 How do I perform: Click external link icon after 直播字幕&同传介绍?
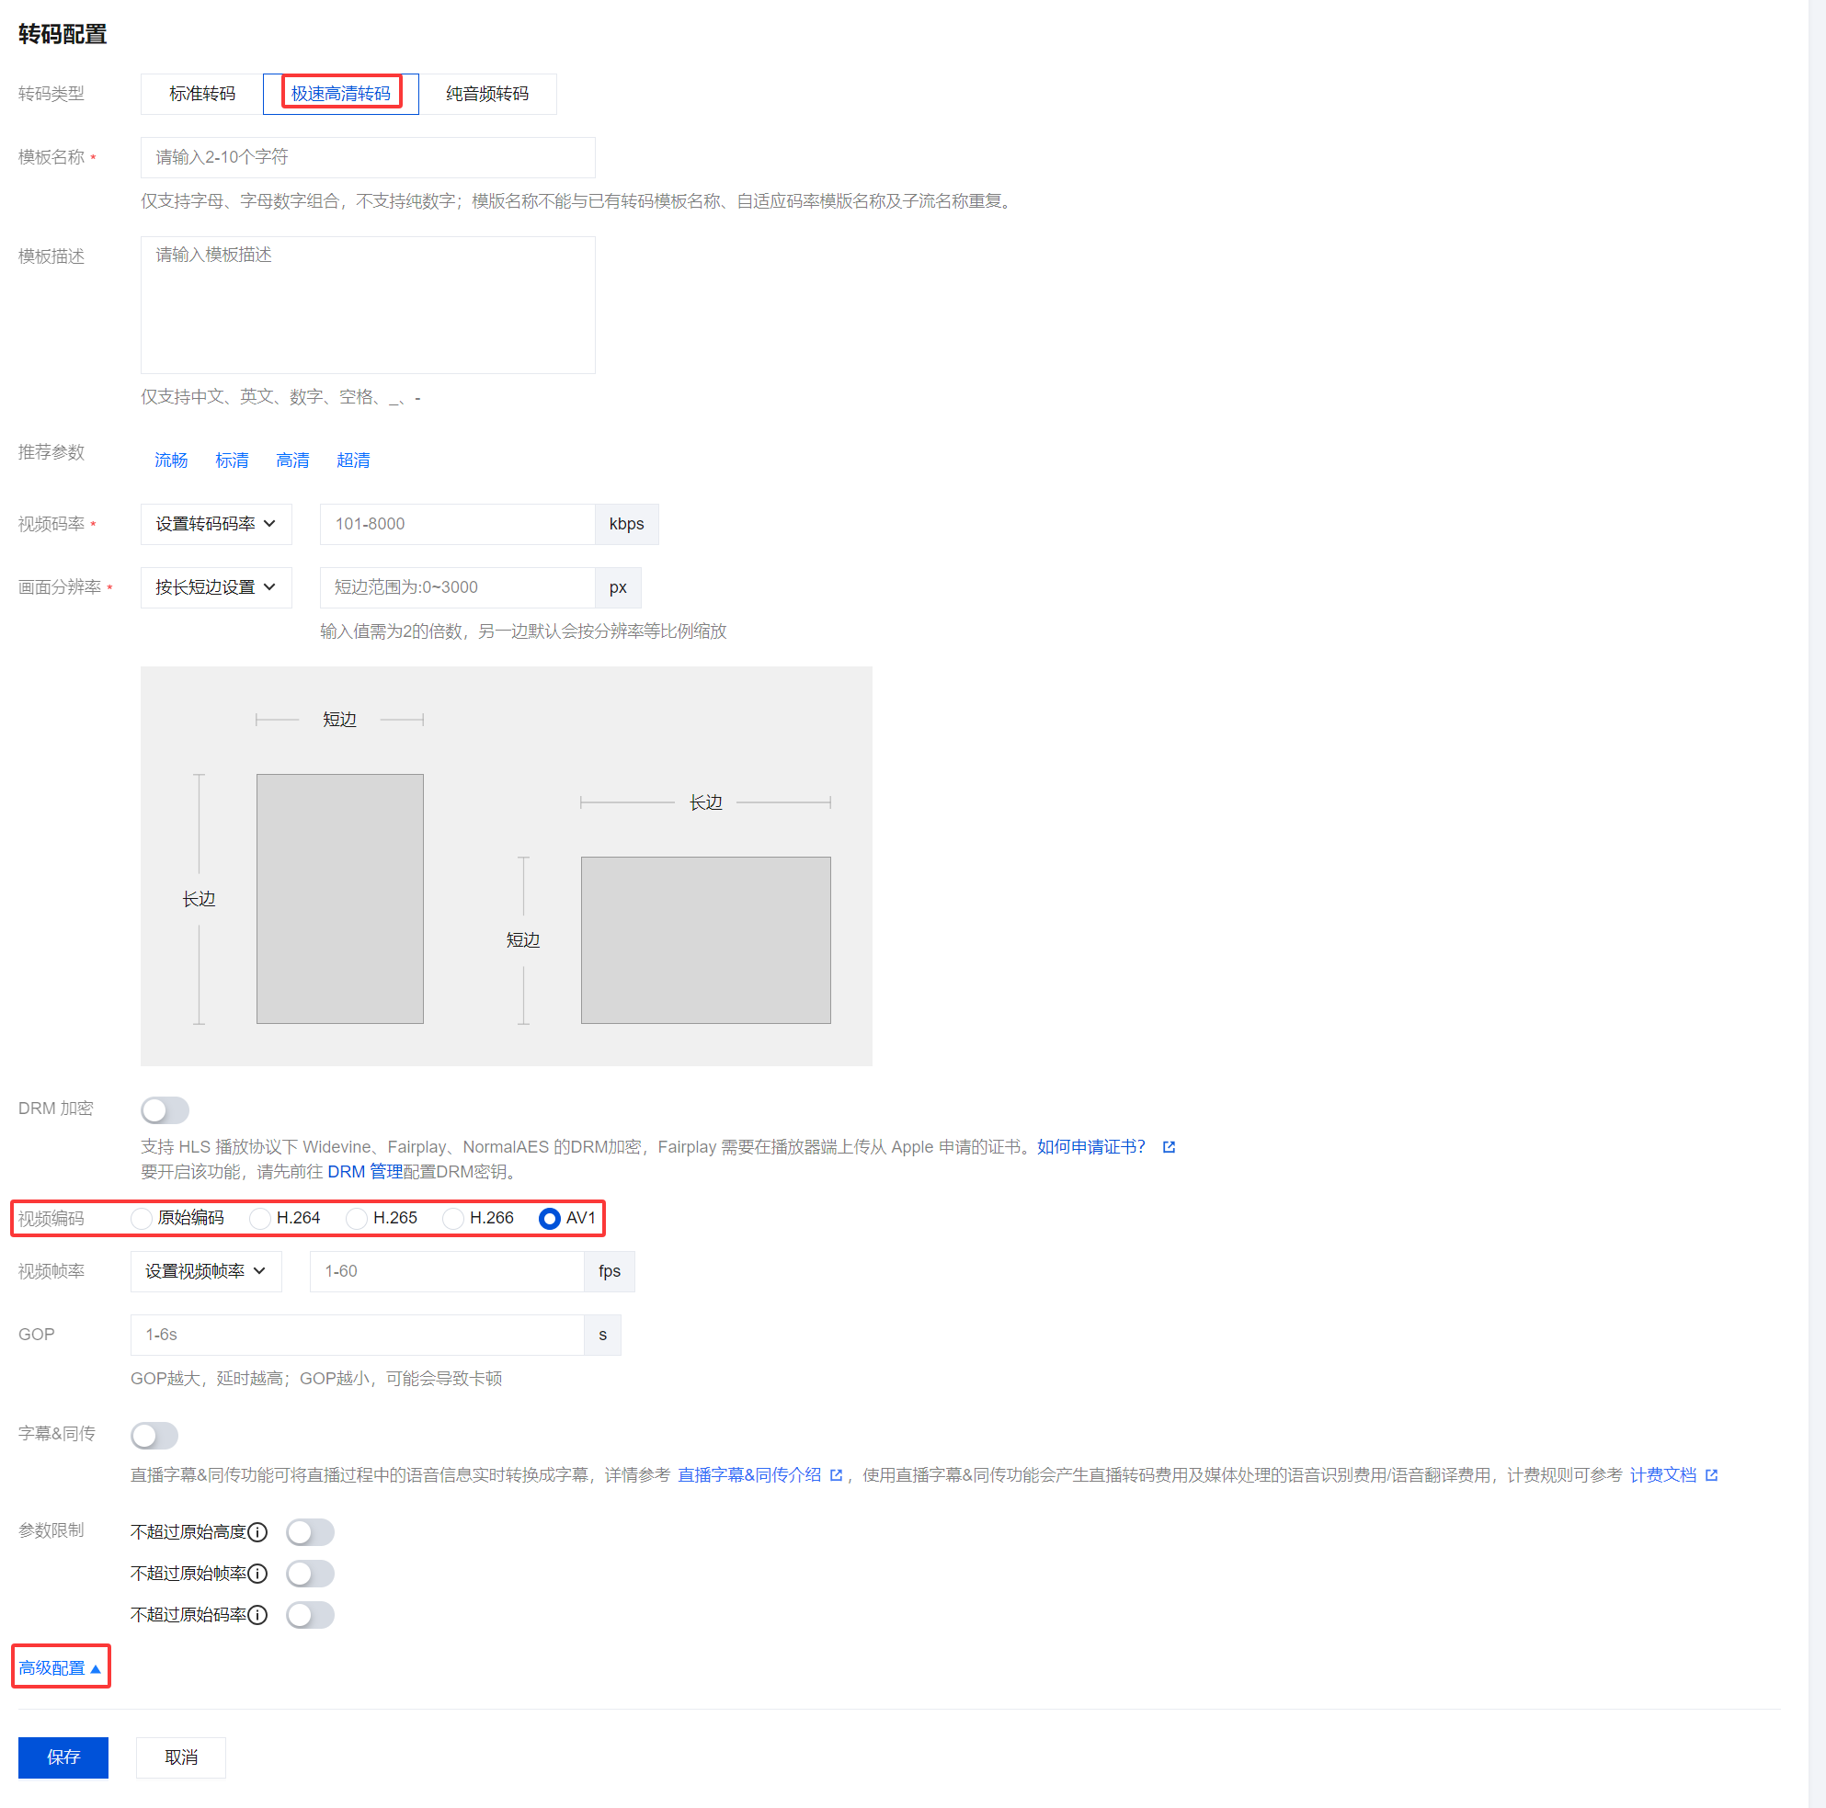point(836,1474)
